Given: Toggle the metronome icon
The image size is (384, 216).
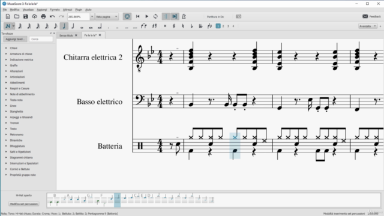Looking at the screenshot, I should [184, 16].
